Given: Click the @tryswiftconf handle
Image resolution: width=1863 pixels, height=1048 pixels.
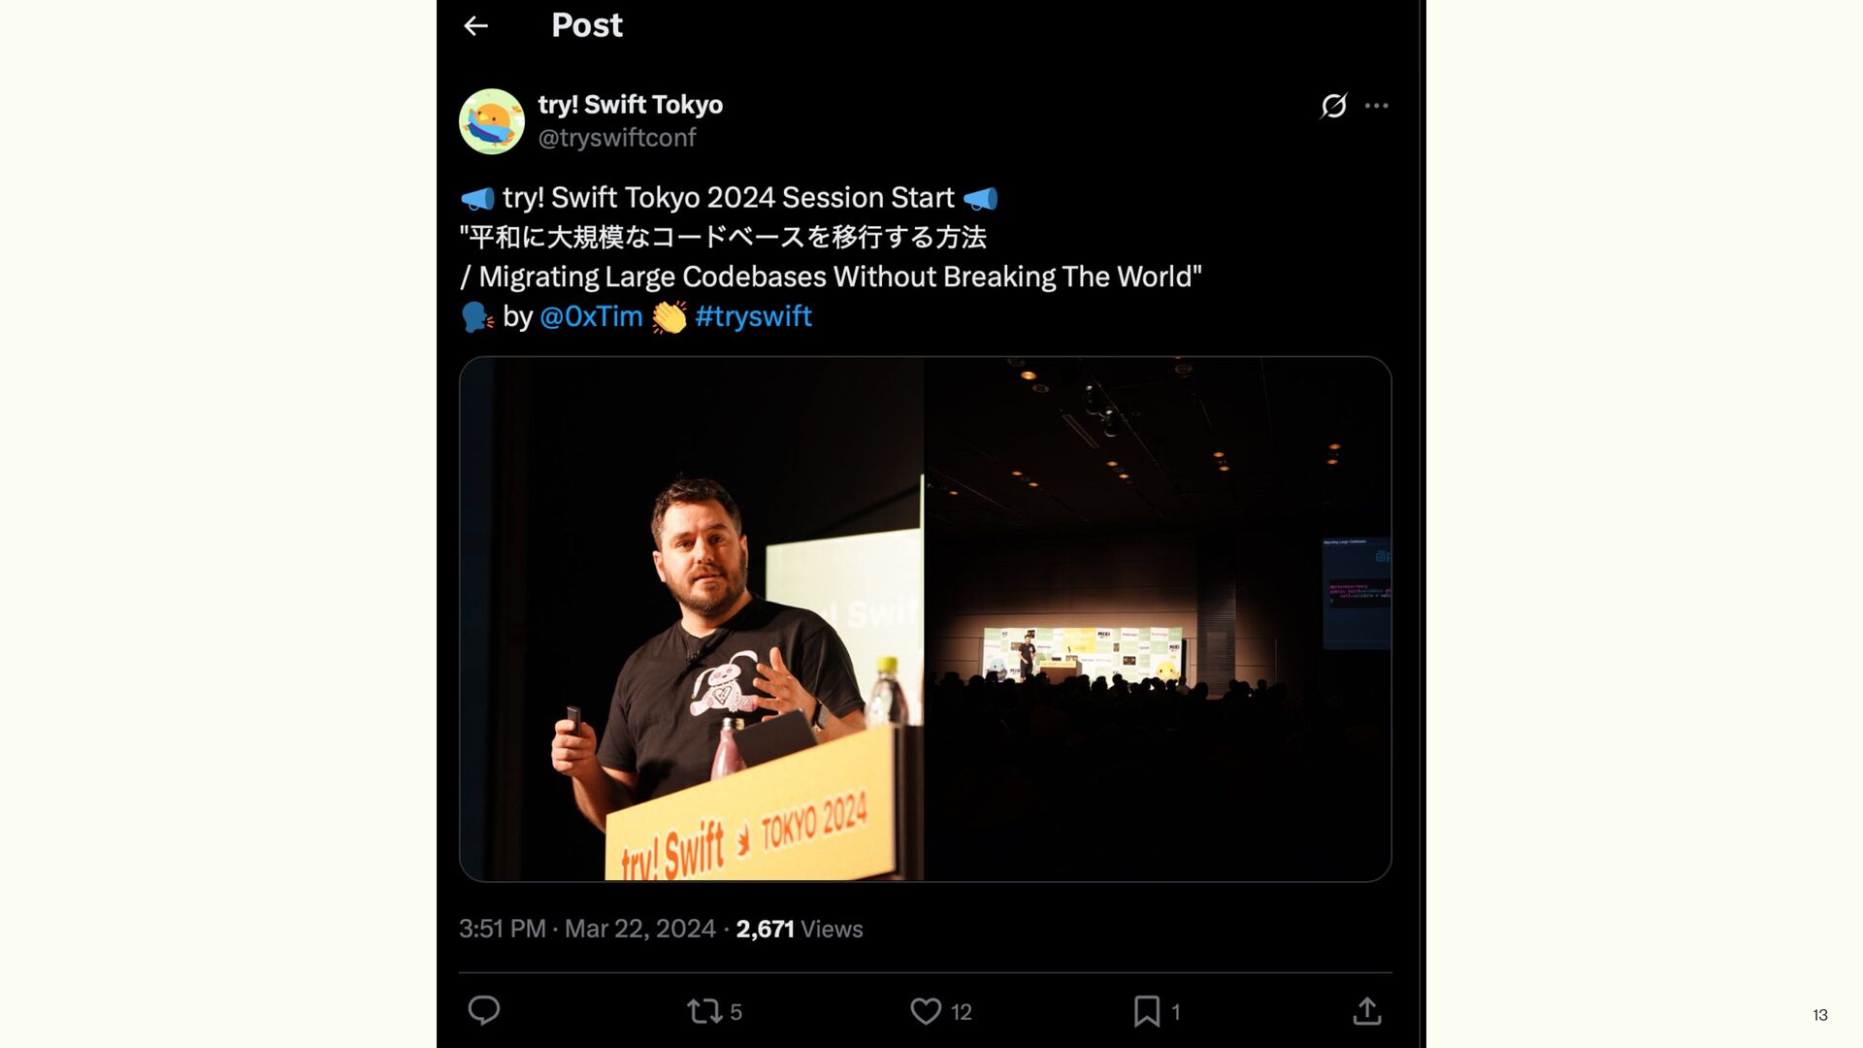Looking at the screenshot, I should [617, 138].
